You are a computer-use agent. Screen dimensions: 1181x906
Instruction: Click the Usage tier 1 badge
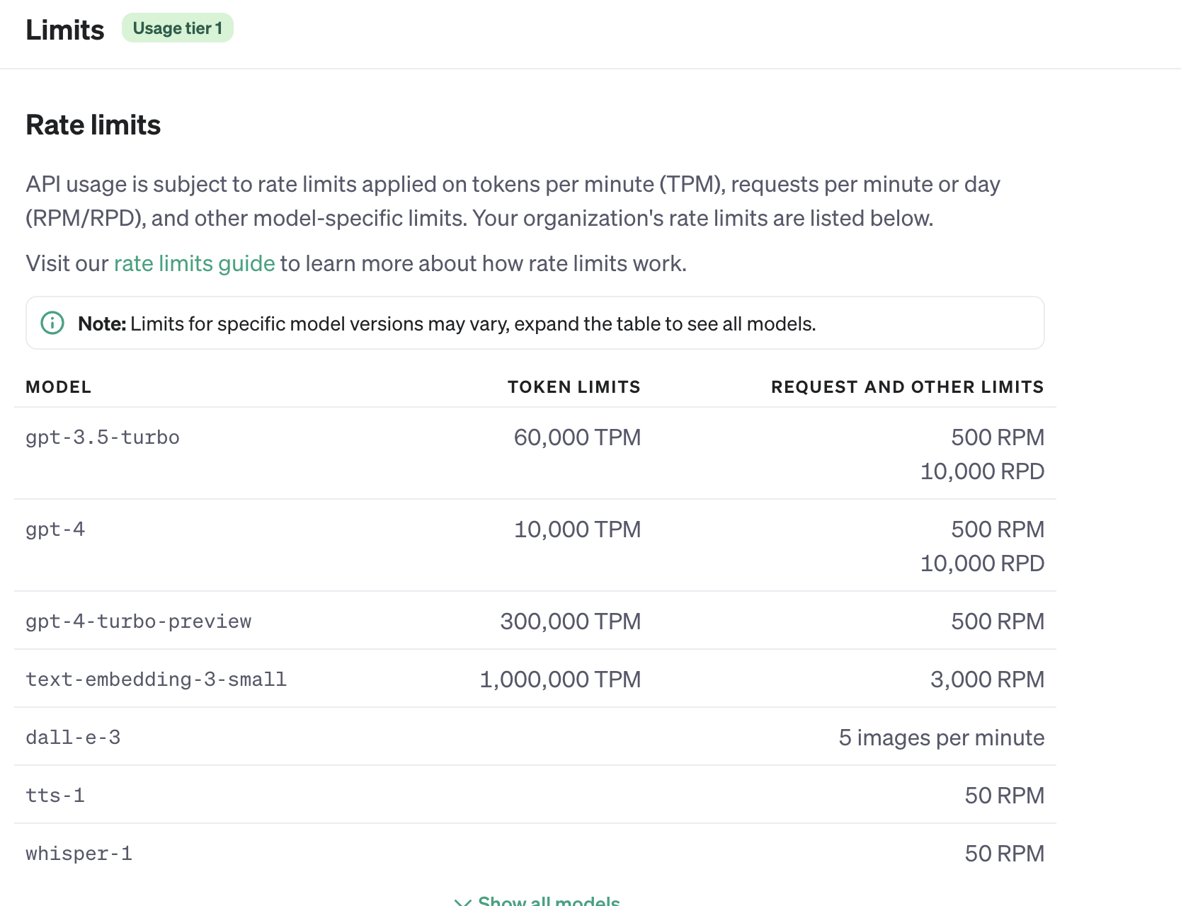click(177, 28)
